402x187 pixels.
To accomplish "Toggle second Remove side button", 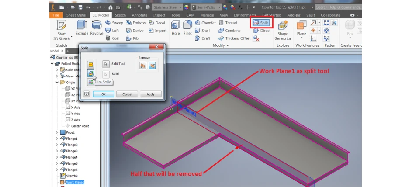I will 152,66.
